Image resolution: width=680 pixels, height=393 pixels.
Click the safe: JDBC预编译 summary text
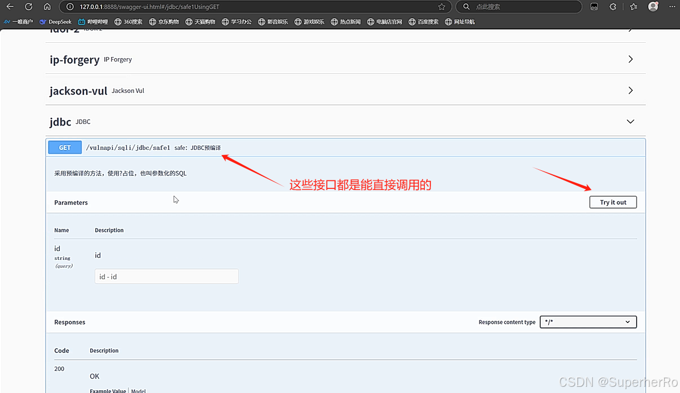[198, 148]
